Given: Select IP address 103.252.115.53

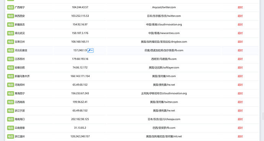Looking at the screenshot, I should 80,16.
